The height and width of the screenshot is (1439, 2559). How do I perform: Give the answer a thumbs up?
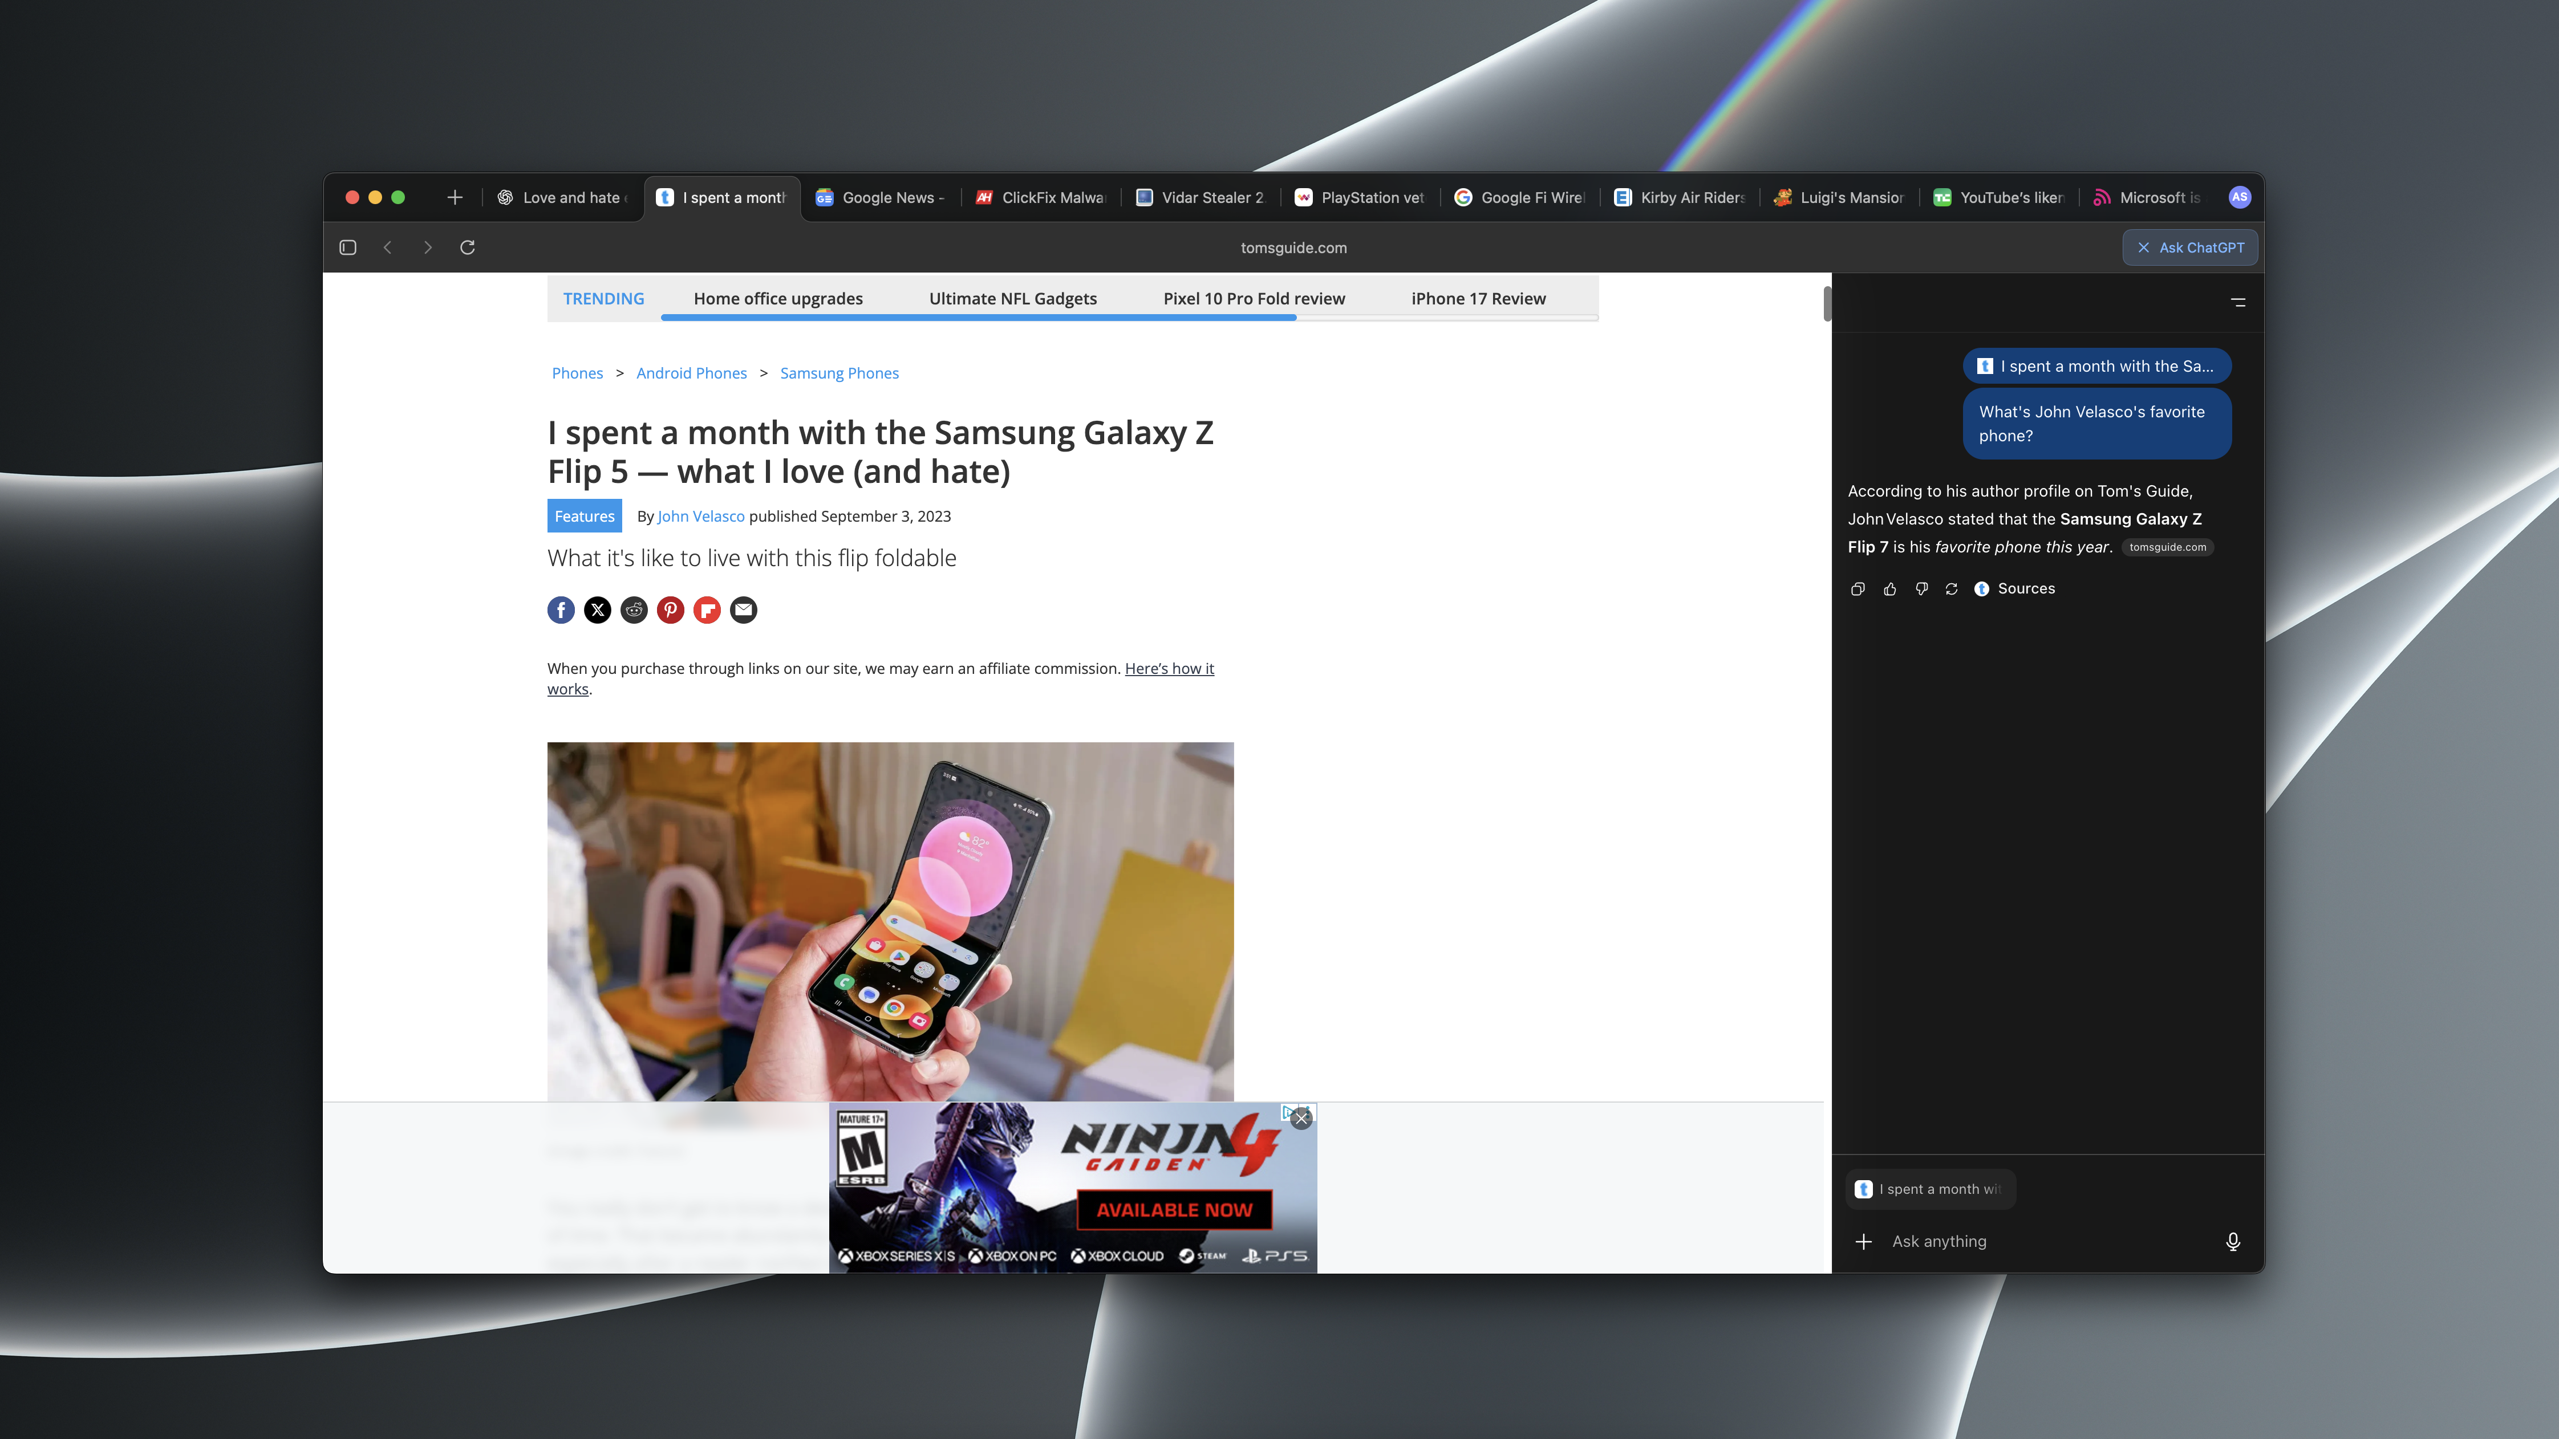1889,589
